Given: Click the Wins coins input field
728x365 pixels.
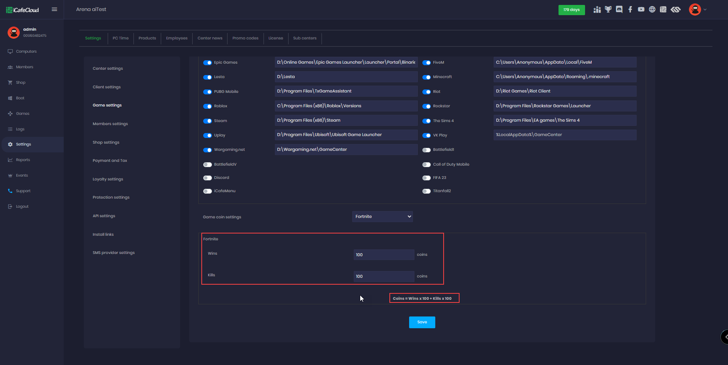Looking at the screenshot, I should [384, 255].
